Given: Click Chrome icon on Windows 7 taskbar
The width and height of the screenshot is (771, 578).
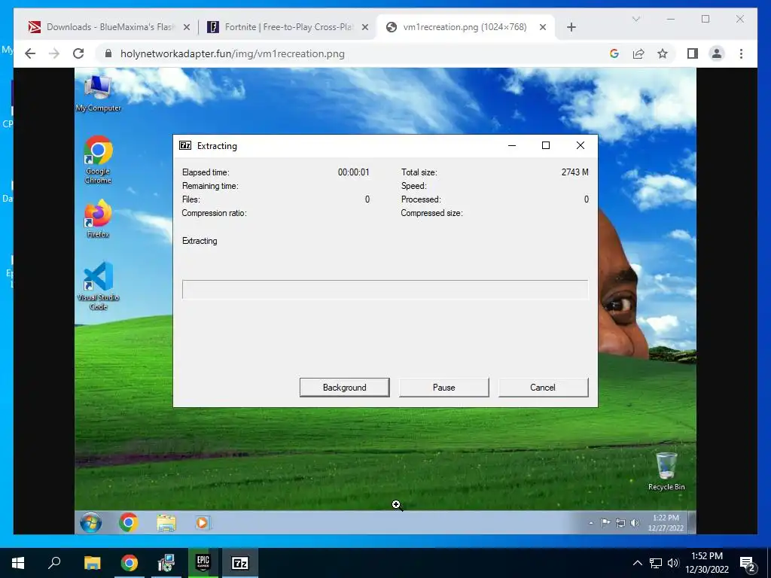Looking at the screenshot, I should tap(128, 522).
